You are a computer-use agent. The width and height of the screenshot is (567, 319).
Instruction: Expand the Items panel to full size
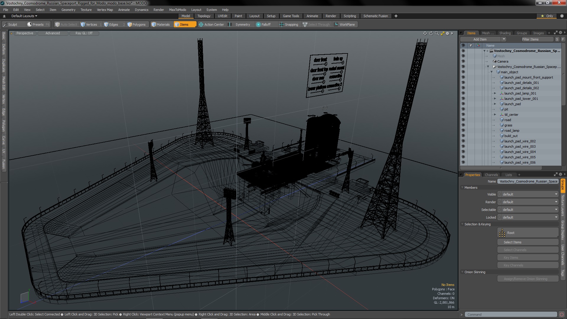(x=555, y=33)
